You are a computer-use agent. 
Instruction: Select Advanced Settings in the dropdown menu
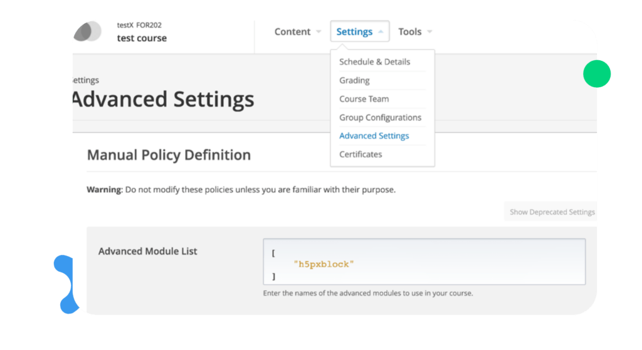374,136
